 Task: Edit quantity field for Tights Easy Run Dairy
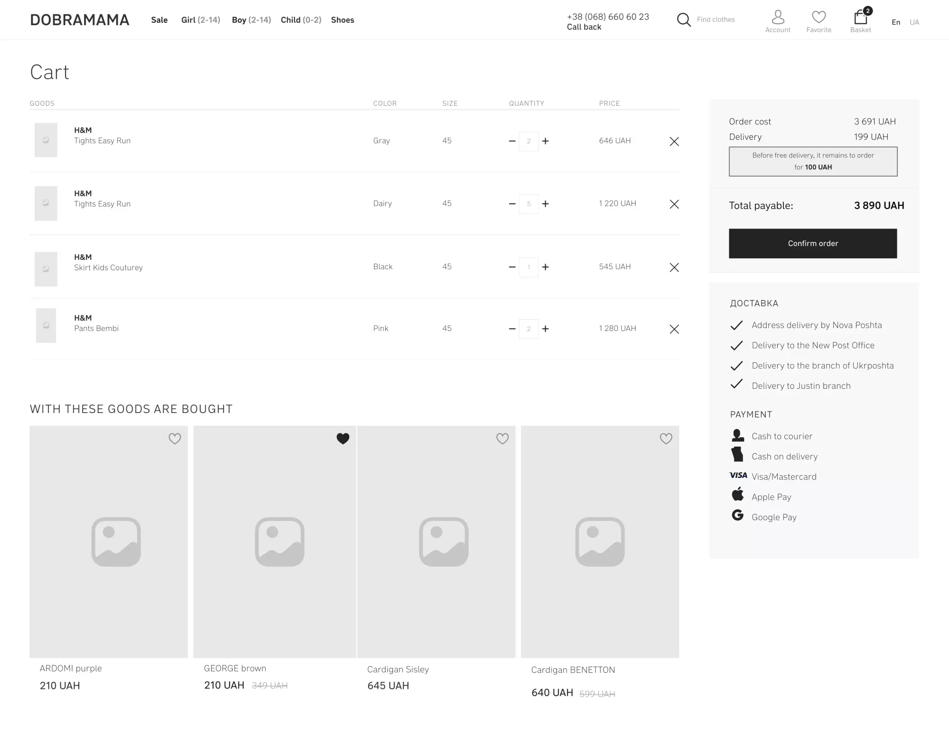point(528,203)
